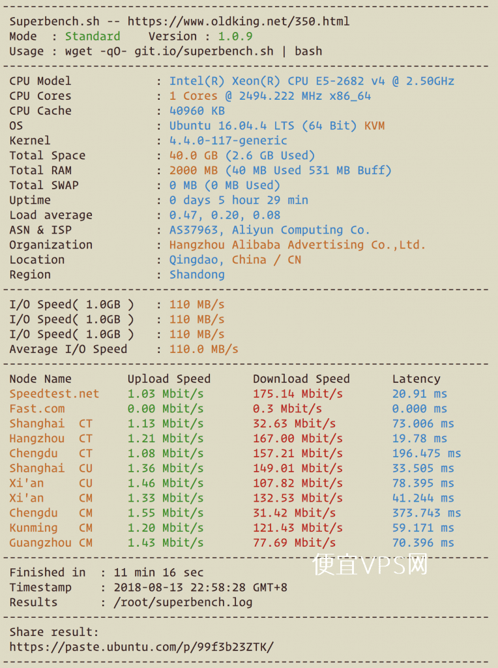Click the 175.14 Mbit/s download speed value
This screenshot has width=498, height=668.
click(x=297, y=394)
